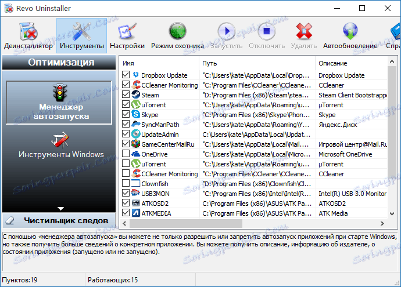The image size is (401, 287).
Task: Select the ATKOSD2 row name
Action: tap(155, 204)
